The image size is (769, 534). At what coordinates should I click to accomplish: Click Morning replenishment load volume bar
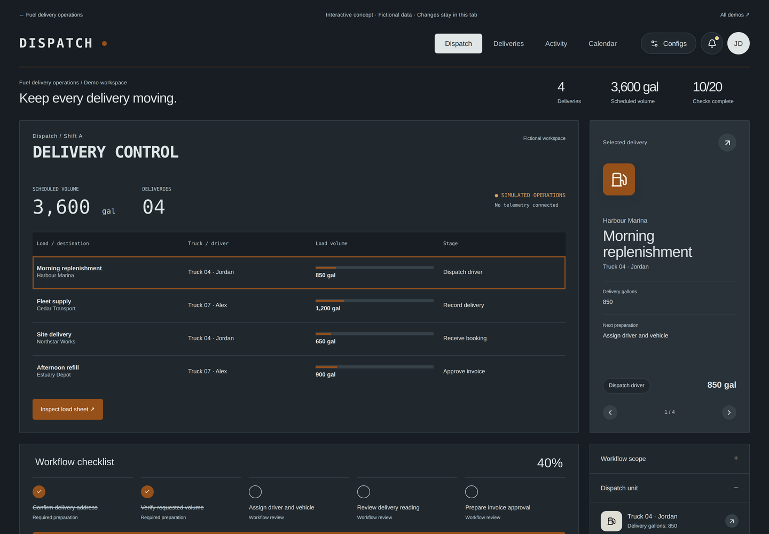coord(374,268)
